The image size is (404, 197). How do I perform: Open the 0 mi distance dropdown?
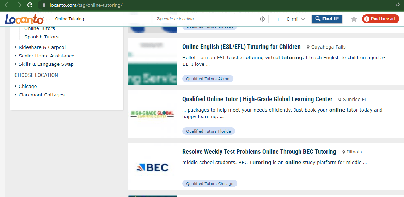[296, 19]
